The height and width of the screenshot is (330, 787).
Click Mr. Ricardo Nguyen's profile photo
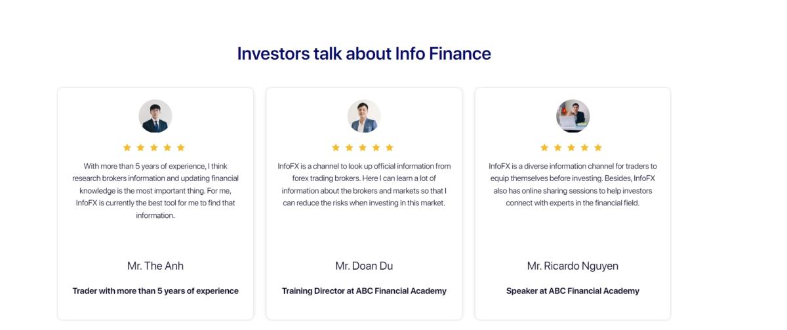573,116
